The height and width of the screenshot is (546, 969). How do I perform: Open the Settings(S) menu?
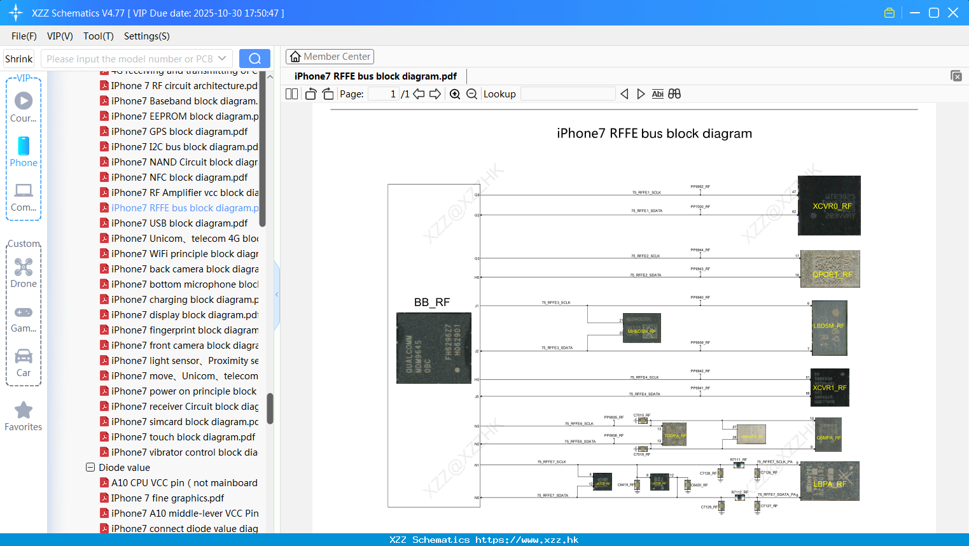[147, 36]
